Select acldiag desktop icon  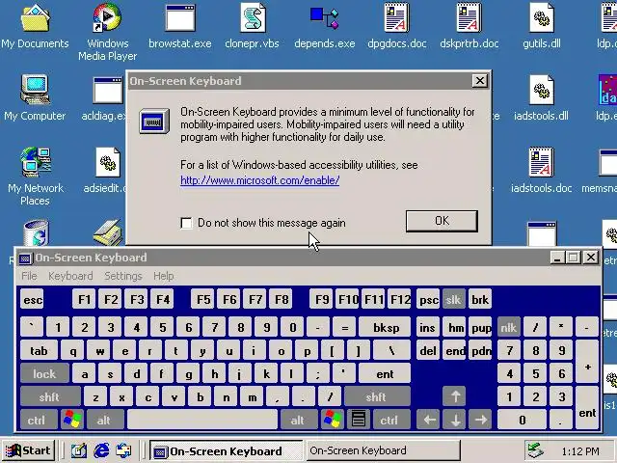click(x=104, y=98)
